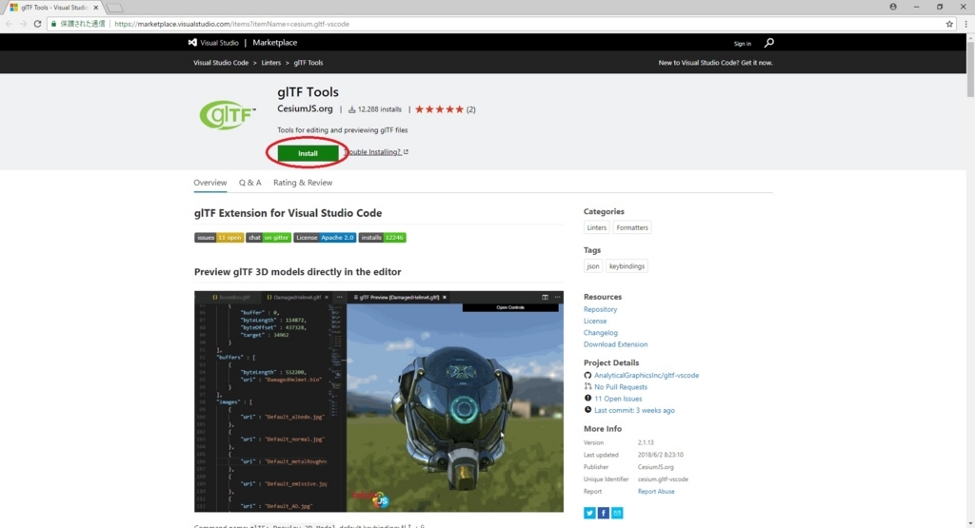Go to Visual Studio Code breadcrumb
This screenshot has width=975, height=528.
221,63
